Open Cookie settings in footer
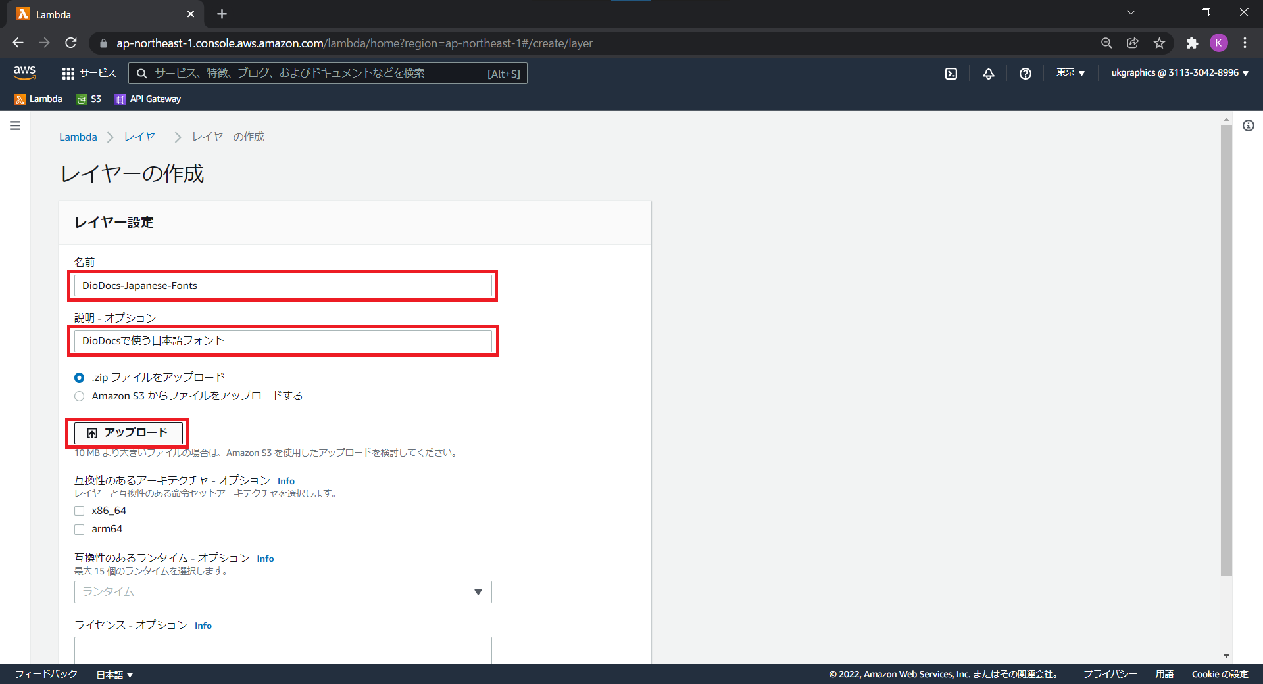Viewport: 1263px width, 684px height. (x=1220, y=675)
